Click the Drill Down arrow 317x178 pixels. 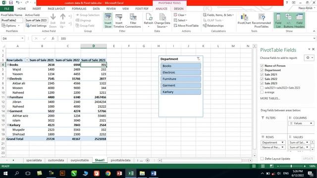[x=53, y=20]
